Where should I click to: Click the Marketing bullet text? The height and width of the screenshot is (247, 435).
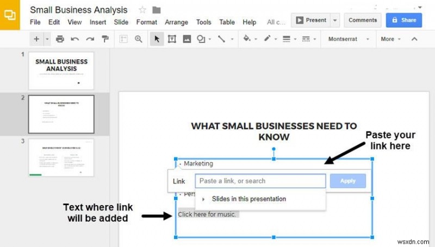[x=198, y=163]
